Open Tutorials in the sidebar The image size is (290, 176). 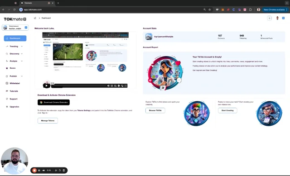(x=12, y=91)
